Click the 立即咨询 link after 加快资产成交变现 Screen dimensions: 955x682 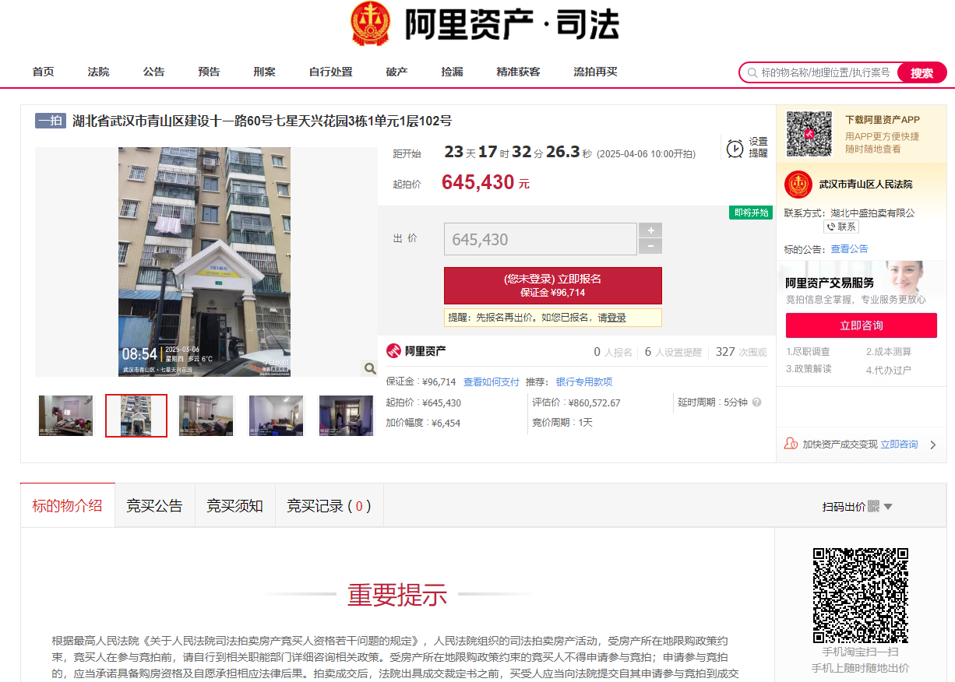point(900,444)
